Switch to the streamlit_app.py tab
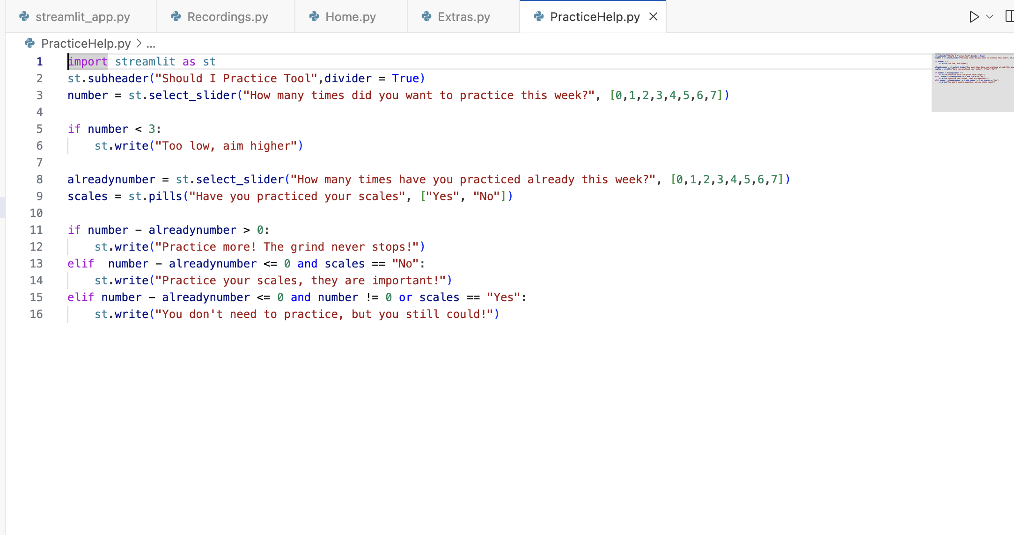Screen dimensions: 1014x535 [82, 17]
